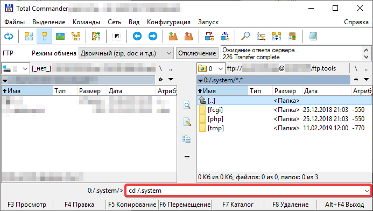
Task: Open the FTP connect toolbar icon
Action: pos(209,36)
